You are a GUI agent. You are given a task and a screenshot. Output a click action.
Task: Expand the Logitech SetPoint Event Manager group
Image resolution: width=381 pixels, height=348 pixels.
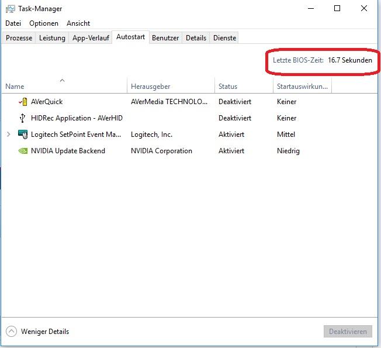click(9, 135)
